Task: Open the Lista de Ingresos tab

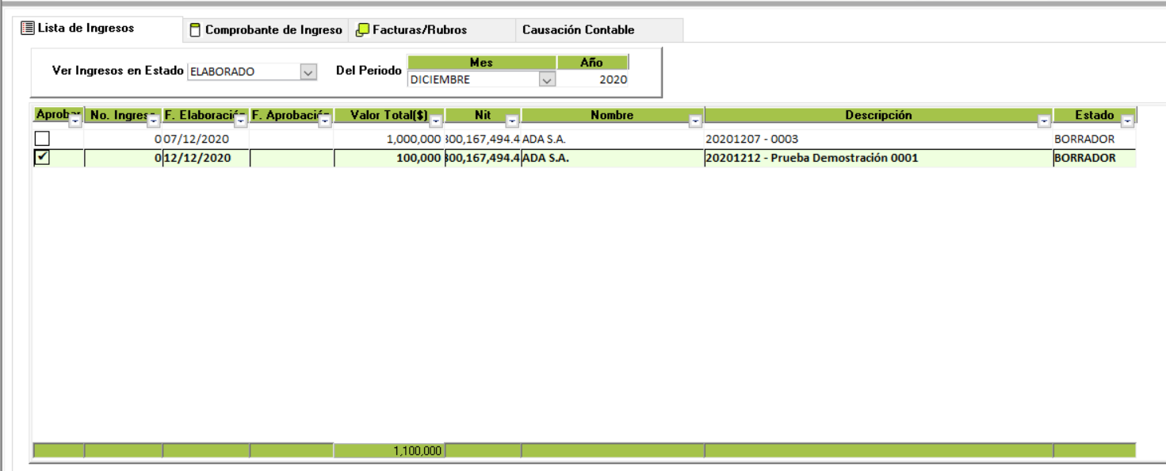Action: 86,29
